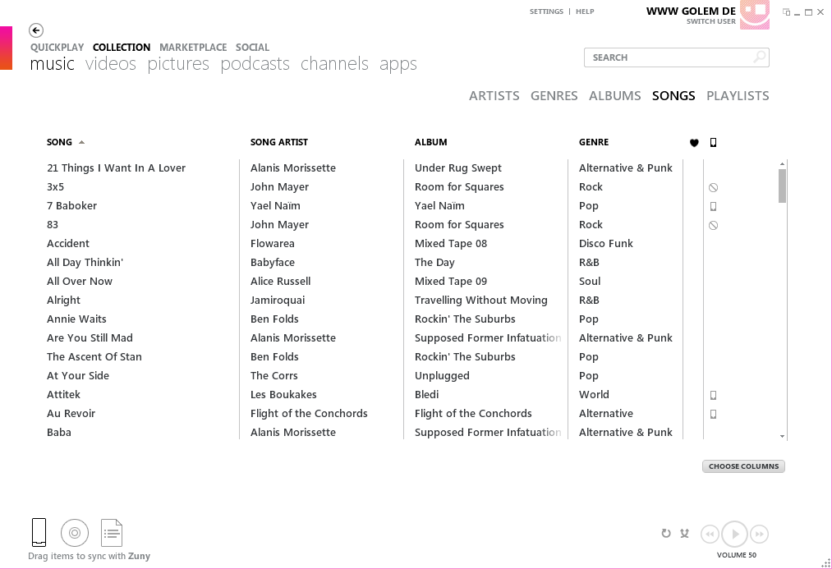
Task: Toggle shuffle playback
Action: pos(685,534)
